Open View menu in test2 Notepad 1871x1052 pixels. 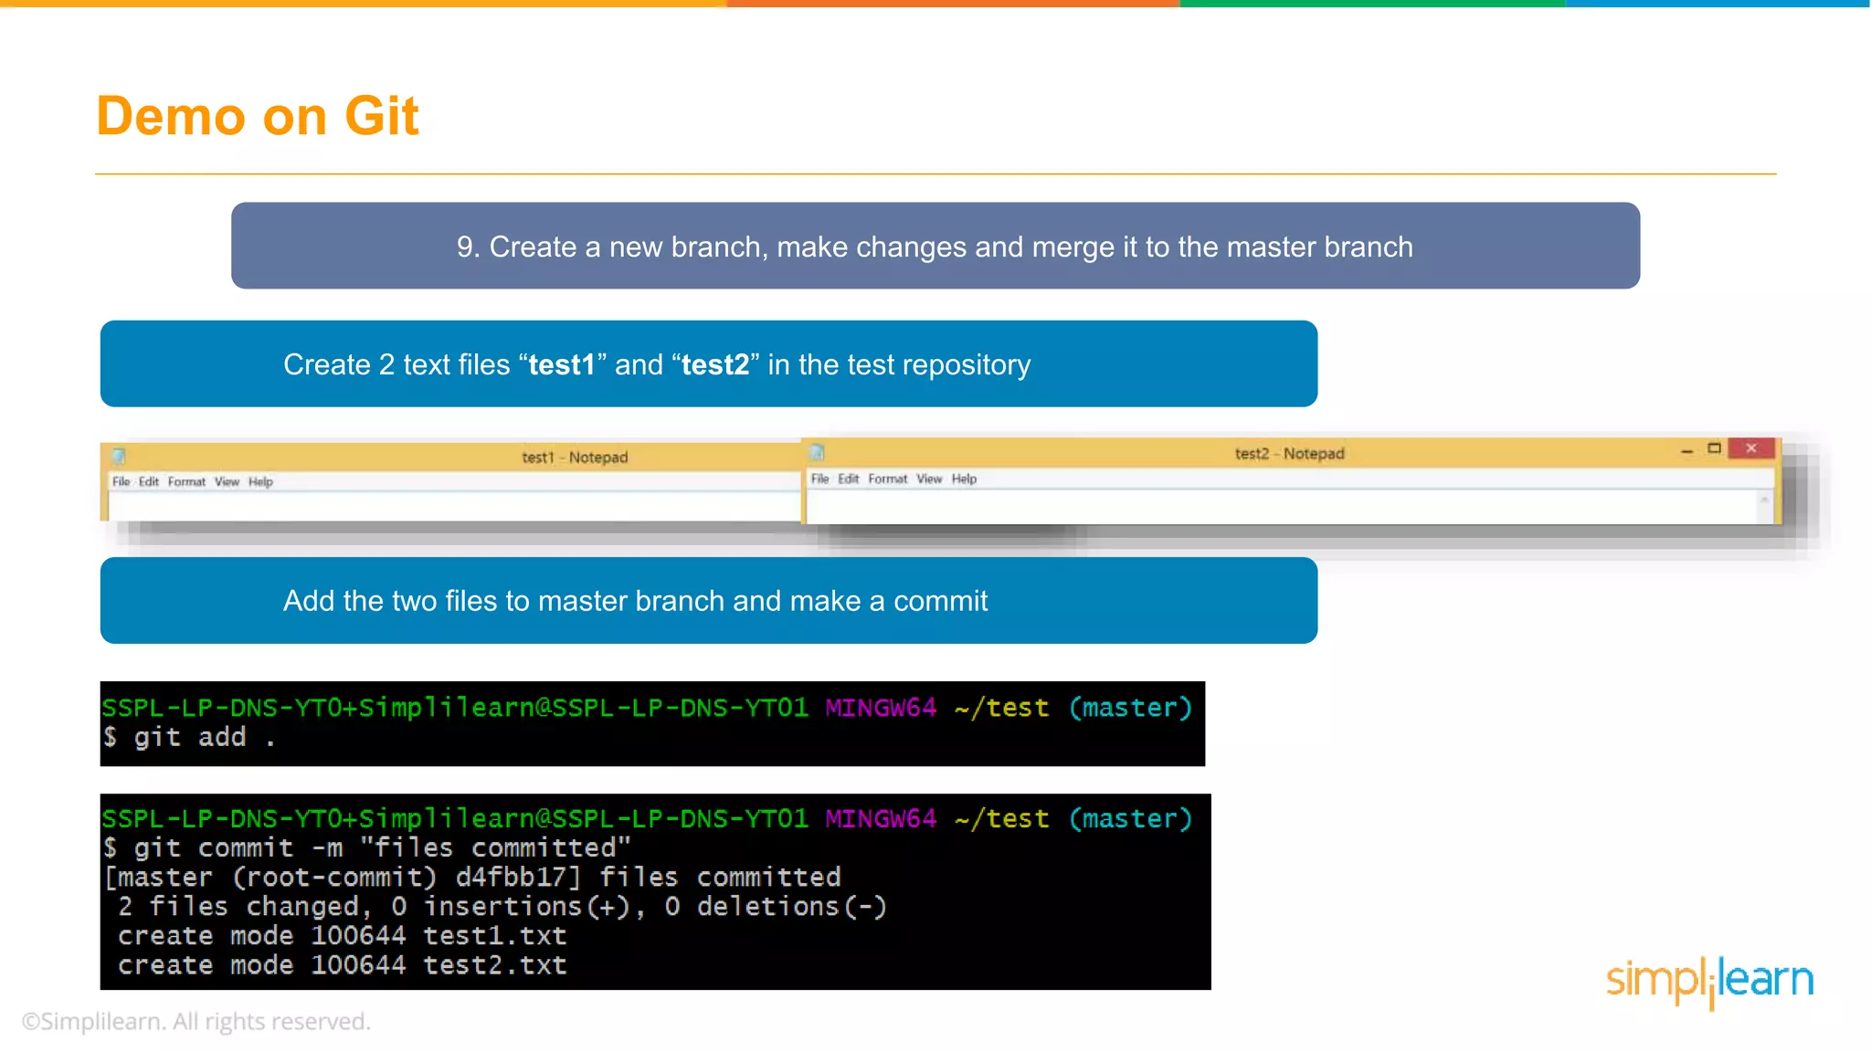pos(929,479)
